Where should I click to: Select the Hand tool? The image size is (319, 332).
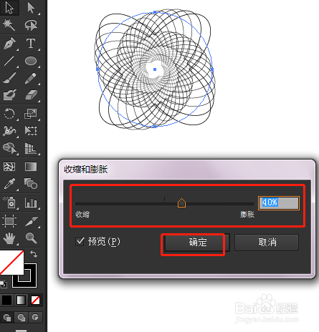point(9,238)
